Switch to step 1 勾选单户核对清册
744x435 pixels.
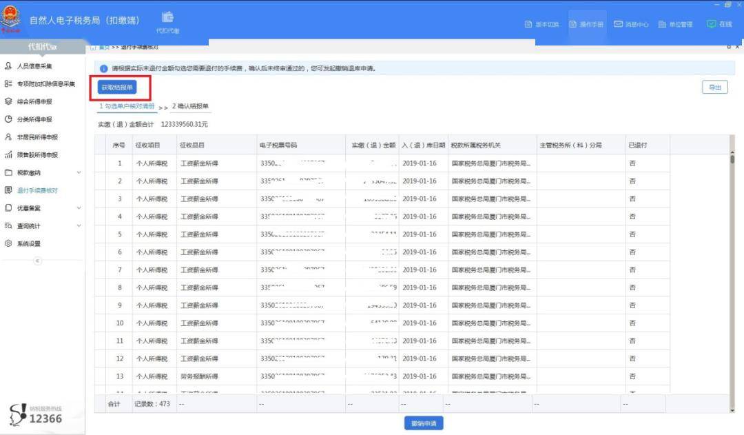tap(127, 106)
